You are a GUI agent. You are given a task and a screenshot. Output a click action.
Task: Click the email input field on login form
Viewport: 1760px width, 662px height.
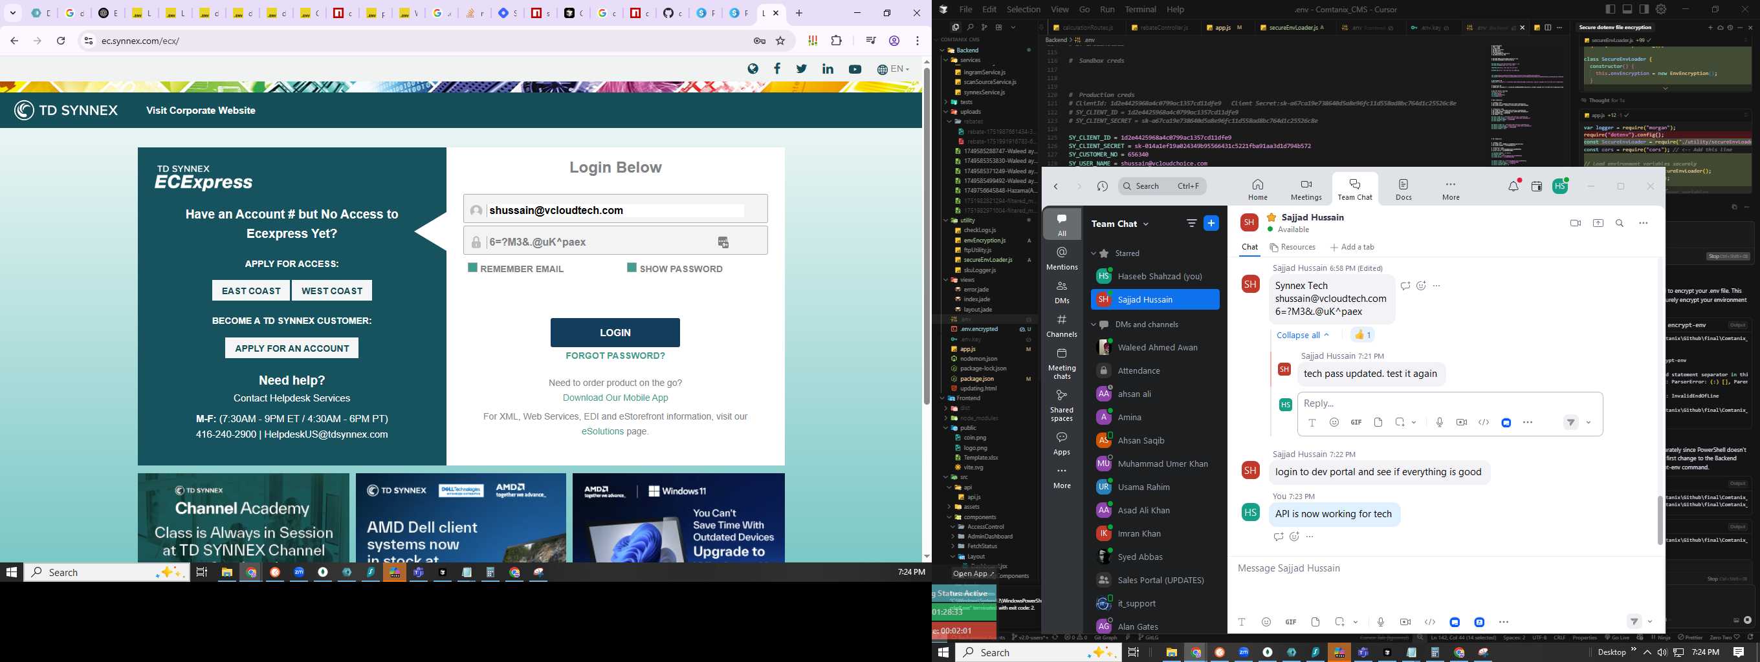point(615,210)
